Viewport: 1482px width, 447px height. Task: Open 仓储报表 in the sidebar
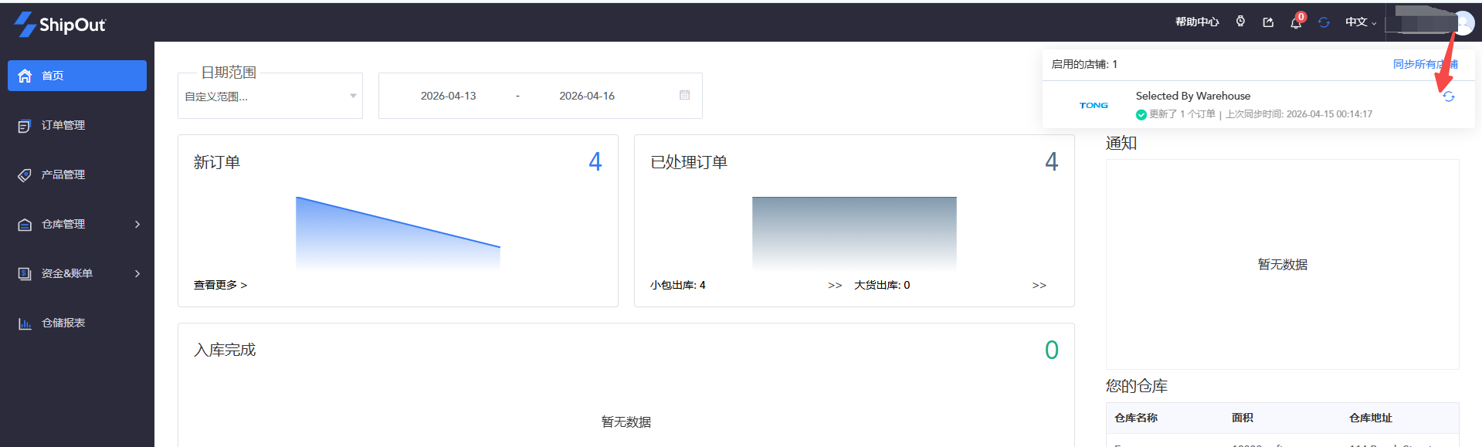(63, 323)
